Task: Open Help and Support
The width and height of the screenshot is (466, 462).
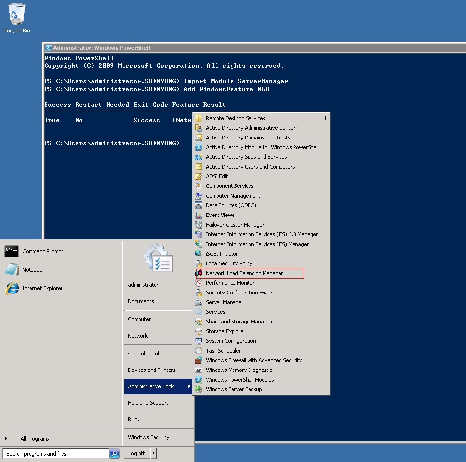Action: coord(148,403)
